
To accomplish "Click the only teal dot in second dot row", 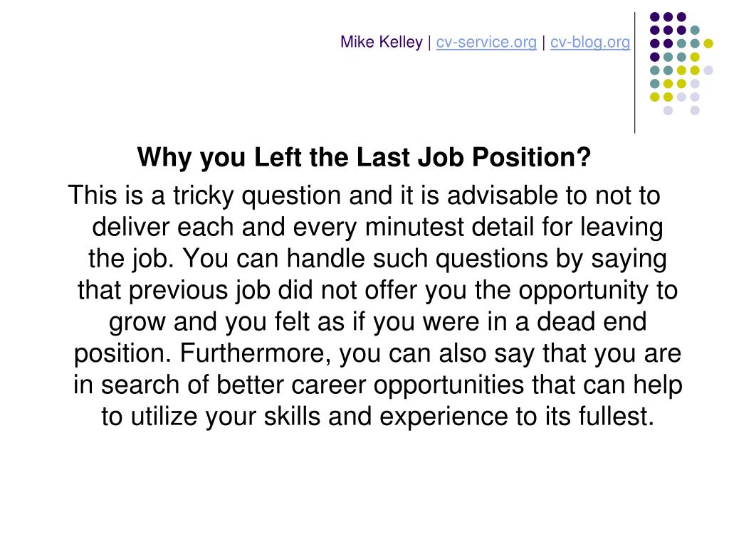I will tap(695, 30).
